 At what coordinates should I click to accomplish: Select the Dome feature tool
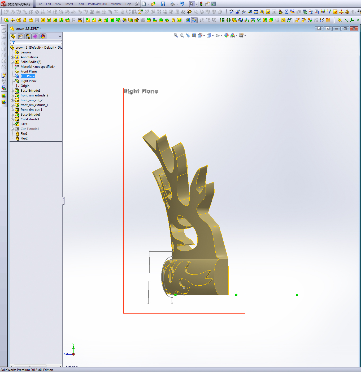(149, 20)
